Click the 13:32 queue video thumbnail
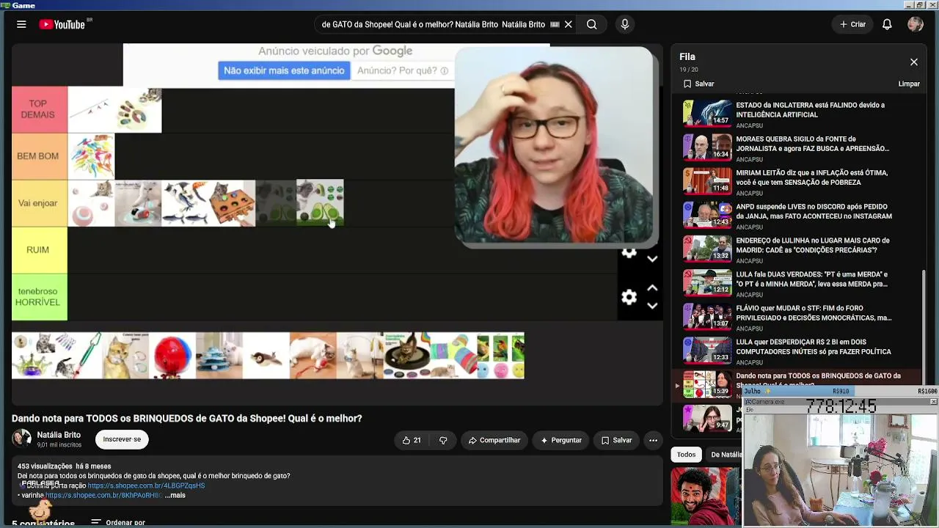This screenshot has height=528, width=939. tap(707, 249)
